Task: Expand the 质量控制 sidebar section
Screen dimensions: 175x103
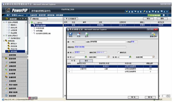Action: coord(14,70)
